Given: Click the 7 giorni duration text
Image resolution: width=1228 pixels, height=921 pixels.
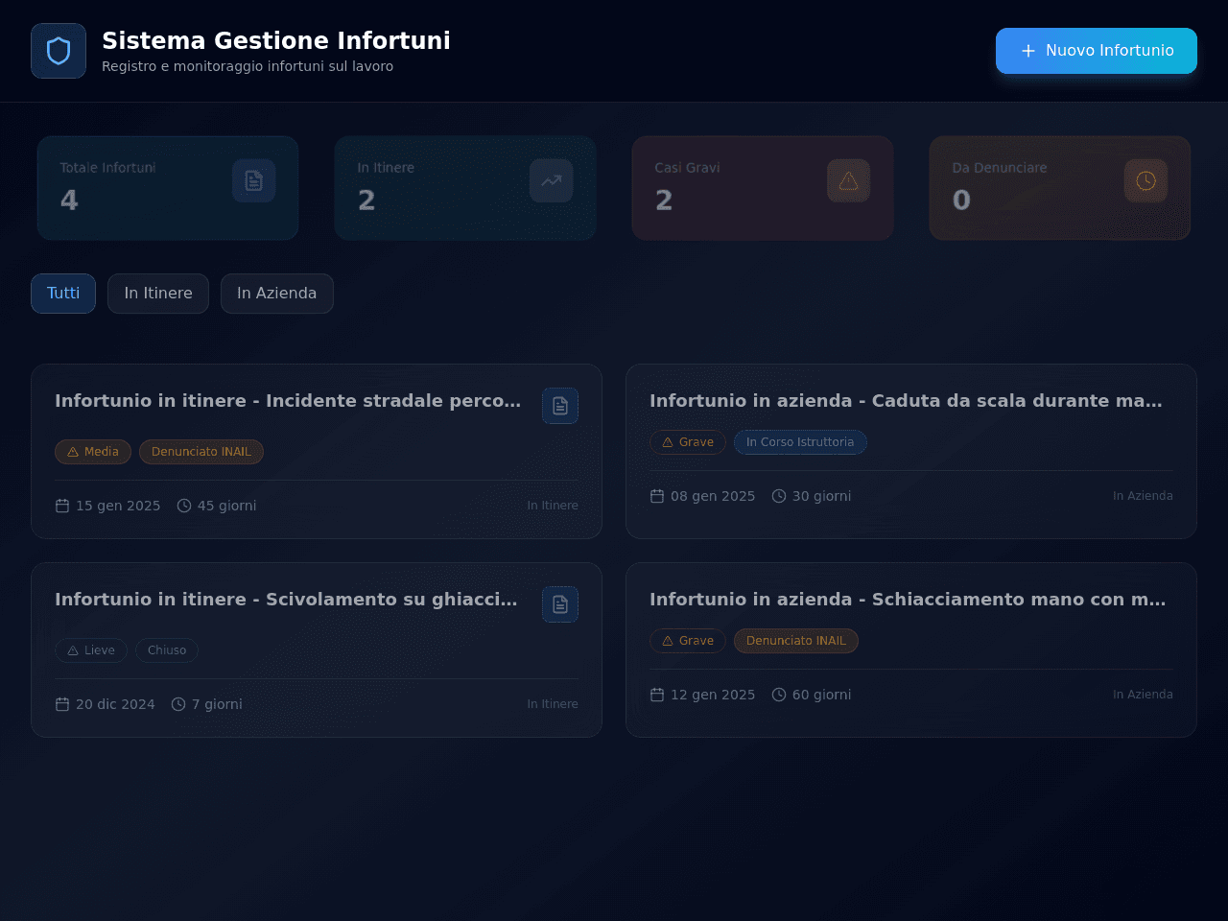Looking at the screenshot, I should 217,704.
